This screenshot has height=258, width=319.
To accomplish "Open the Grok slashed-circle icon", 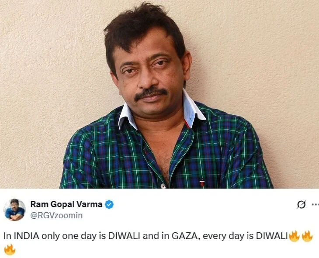I will 301,205.
